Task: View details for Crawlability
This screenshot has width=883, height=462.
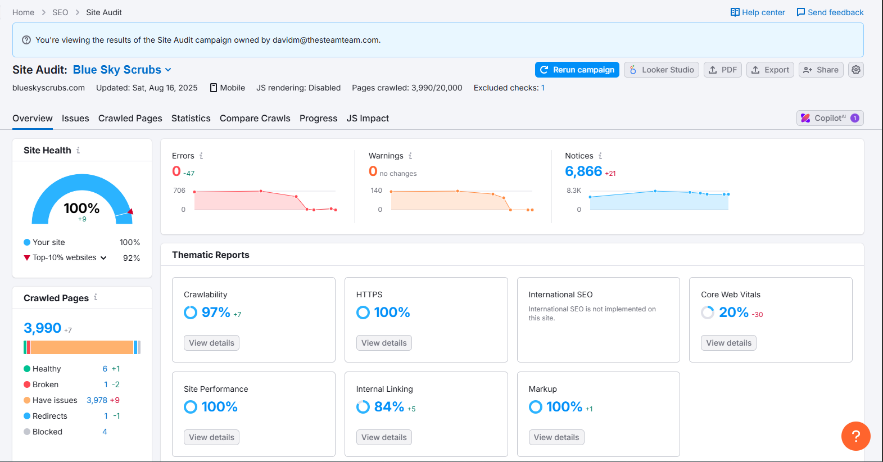Action: (x=211, y=343)
